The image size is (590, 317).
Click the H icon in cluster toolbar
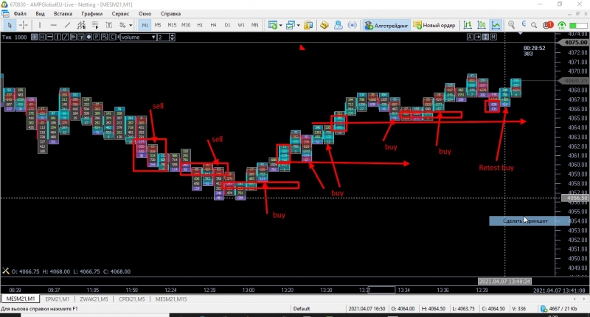coord(42,37)
